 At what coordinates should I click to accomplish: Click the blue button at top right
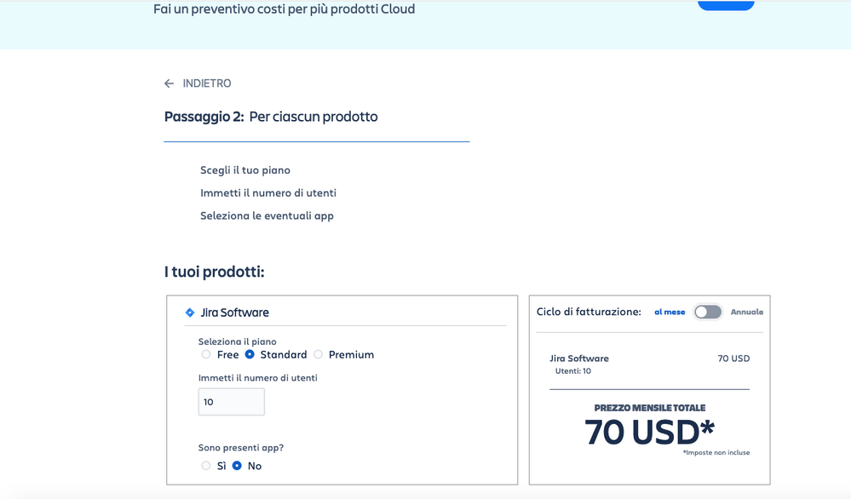(726, 5)
